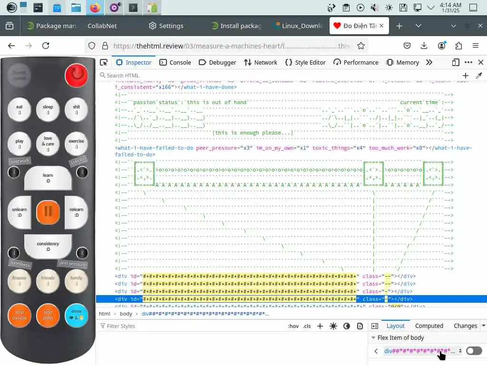Toggle responsive design mode icon
The width and height of the screenshot is (487, 365).
tap(456, 62)
